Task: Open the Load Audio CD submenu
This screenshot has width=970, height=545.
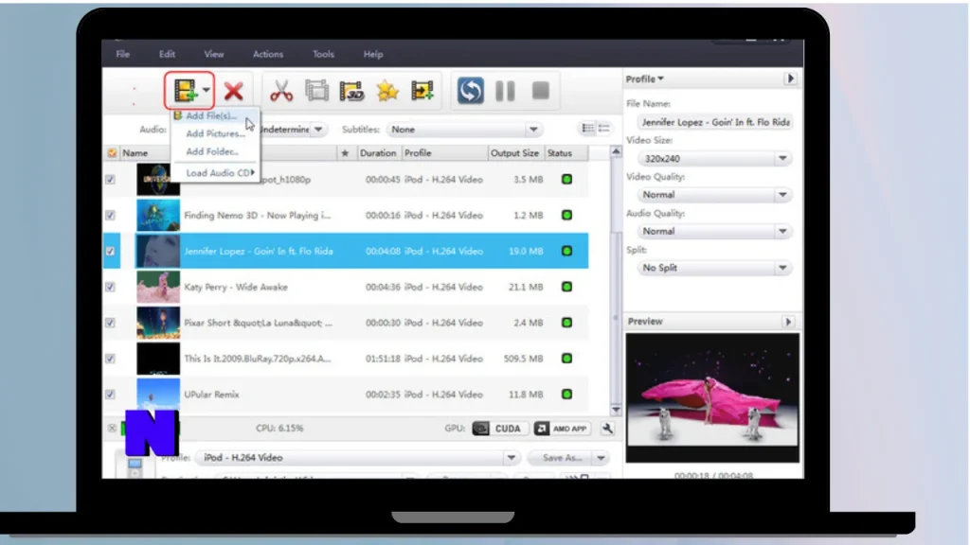Action: 215,173
